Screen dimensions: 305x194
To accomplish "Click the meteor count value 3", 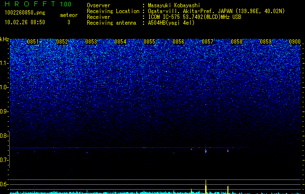I will coord(69,22).
